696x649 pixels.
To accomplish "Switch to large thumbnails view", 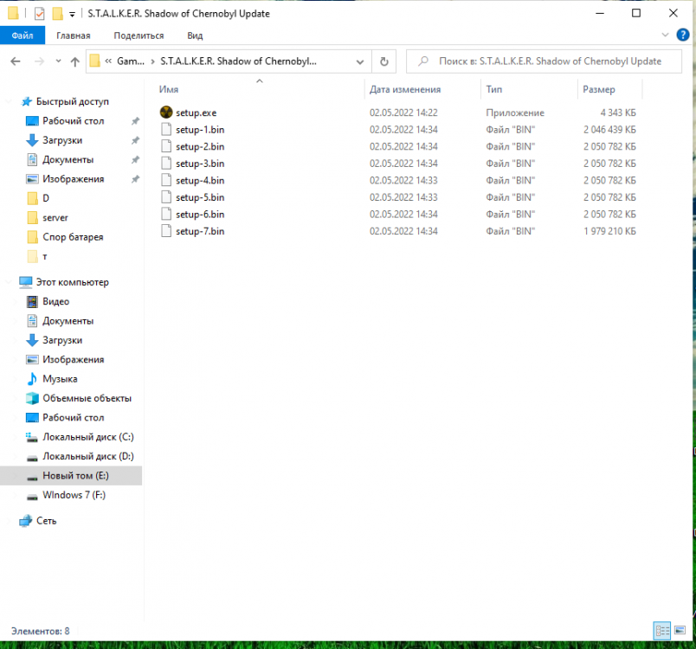I will tap(680, 630).
